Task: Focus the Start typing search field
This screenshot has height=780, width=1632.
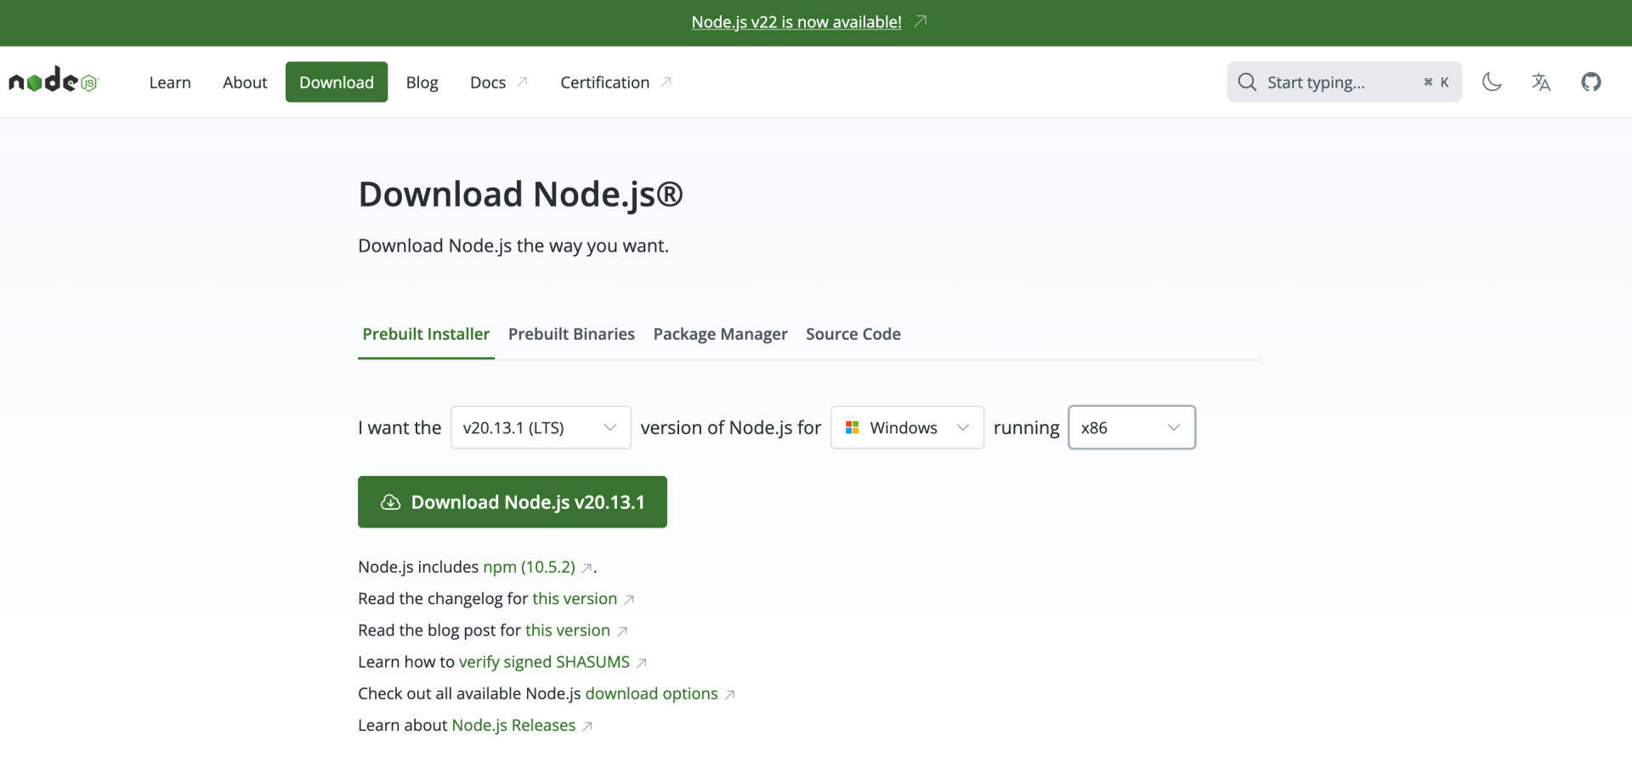Action: [1344, 82]
